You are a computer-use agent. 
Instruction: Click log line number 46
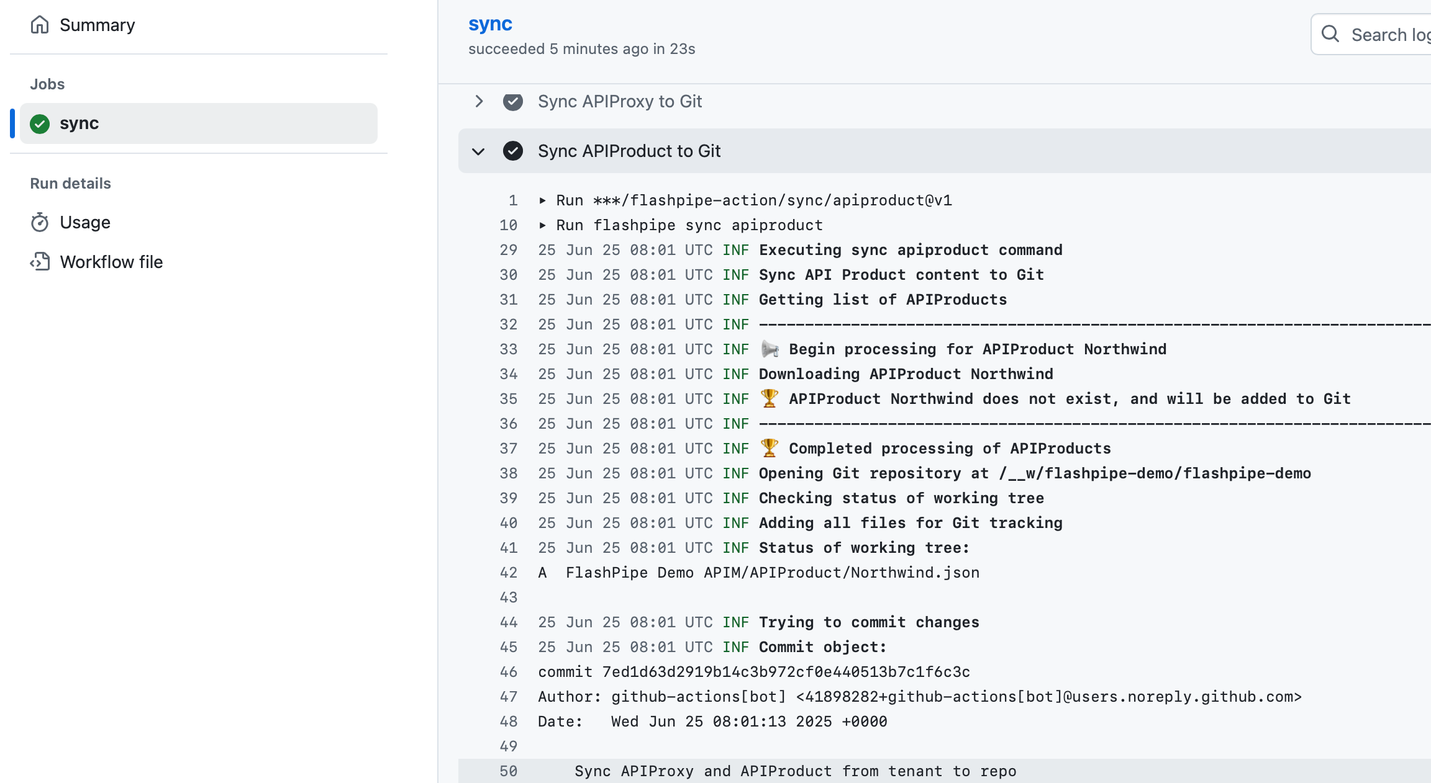509,672
